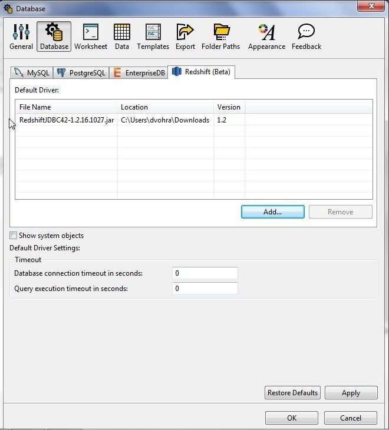Open the Worksheet preferences section
389x430 pixels.
click(x=91, y=37)
